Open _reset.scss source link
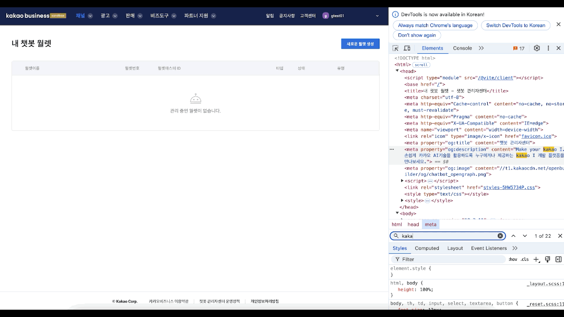The width and height of the screenshot is (564, 317). click(x=545, y=304)
